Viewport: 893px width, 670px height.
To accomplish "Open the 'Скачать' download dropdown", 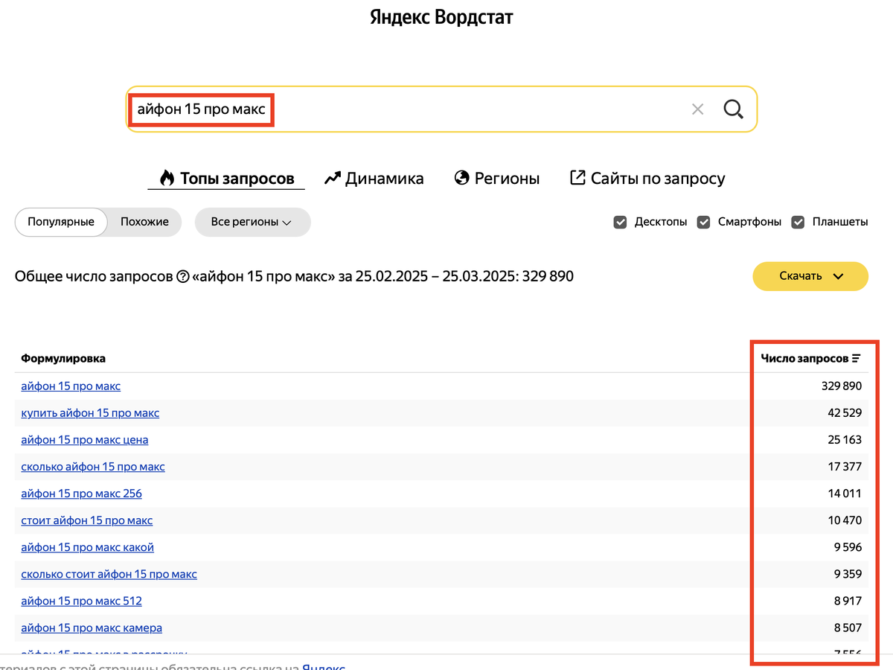I will click(x=810, y=276).
